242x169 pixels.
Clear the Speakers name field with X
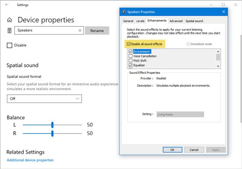[x=80, y=30]
